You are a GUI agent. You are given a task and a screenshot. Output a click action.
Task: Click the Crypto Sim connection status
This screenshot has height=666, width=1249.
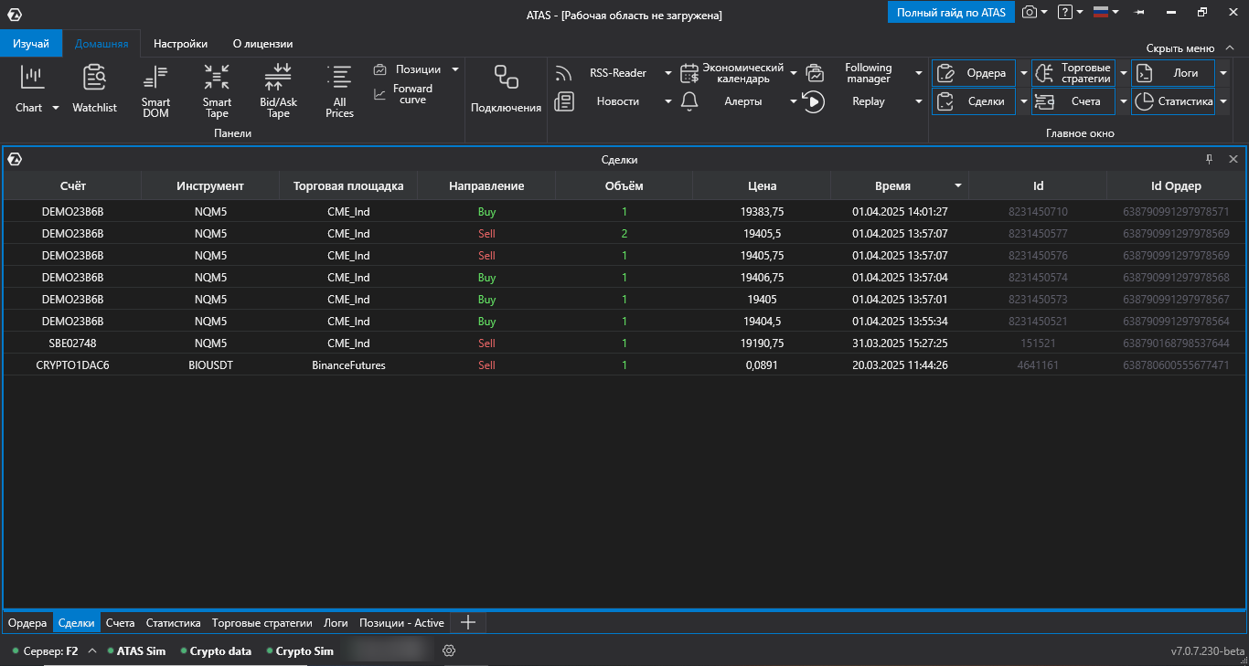pyautogui.click(x=300, y=651)
